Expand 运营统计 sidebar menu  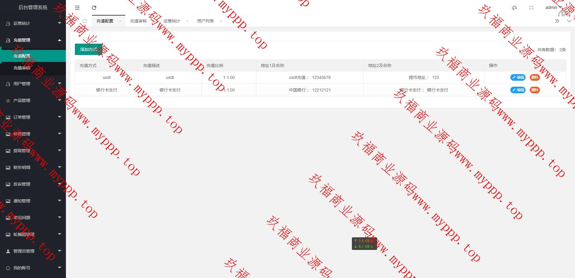click(x=33, y=23)
